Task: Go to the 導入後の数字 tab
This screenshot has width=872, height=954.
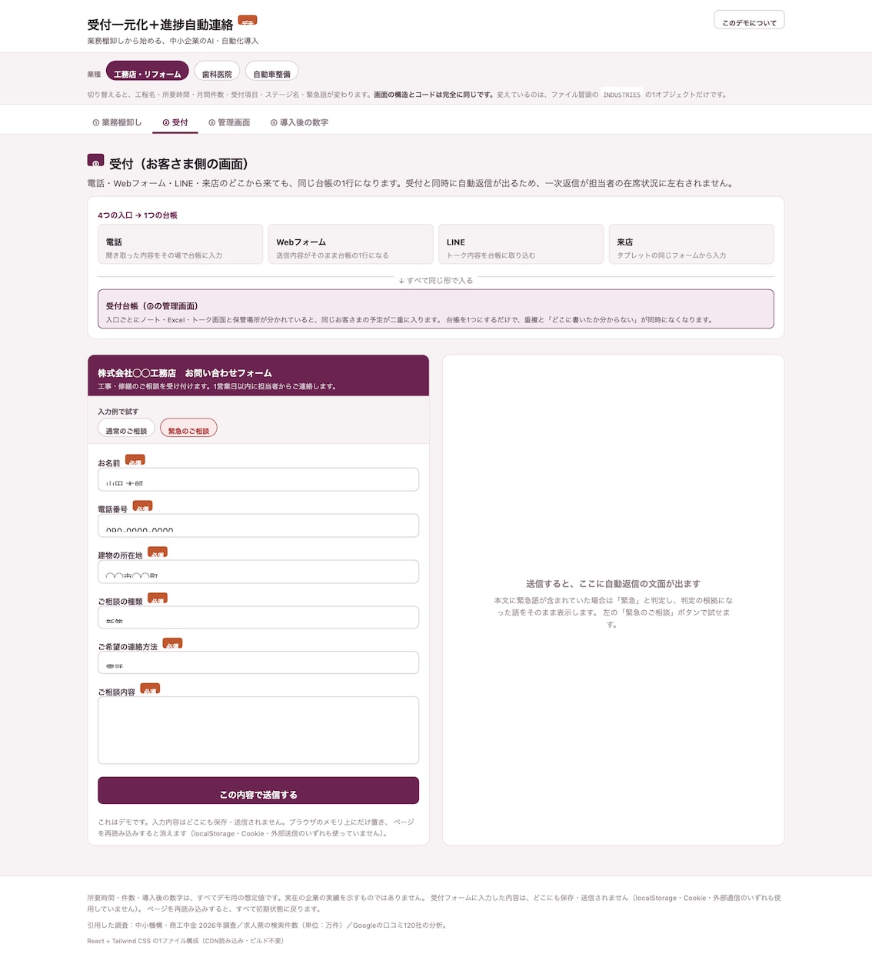Action: 299,122
